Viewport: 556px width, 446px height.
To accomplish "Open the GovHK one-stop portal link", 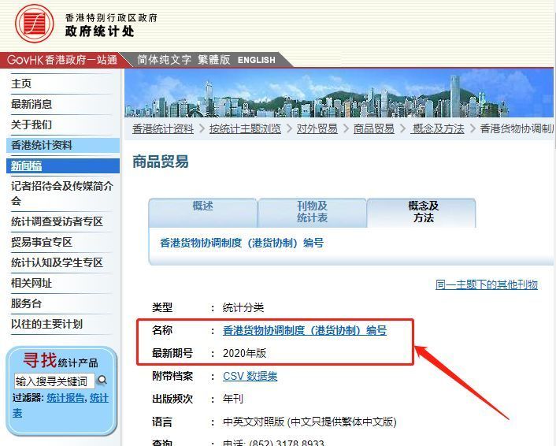I will pos(61,60).
